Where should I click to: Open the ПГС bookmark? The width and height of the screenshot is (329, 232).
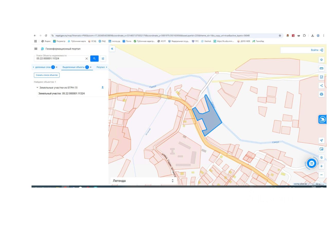(x=195, y=41)
